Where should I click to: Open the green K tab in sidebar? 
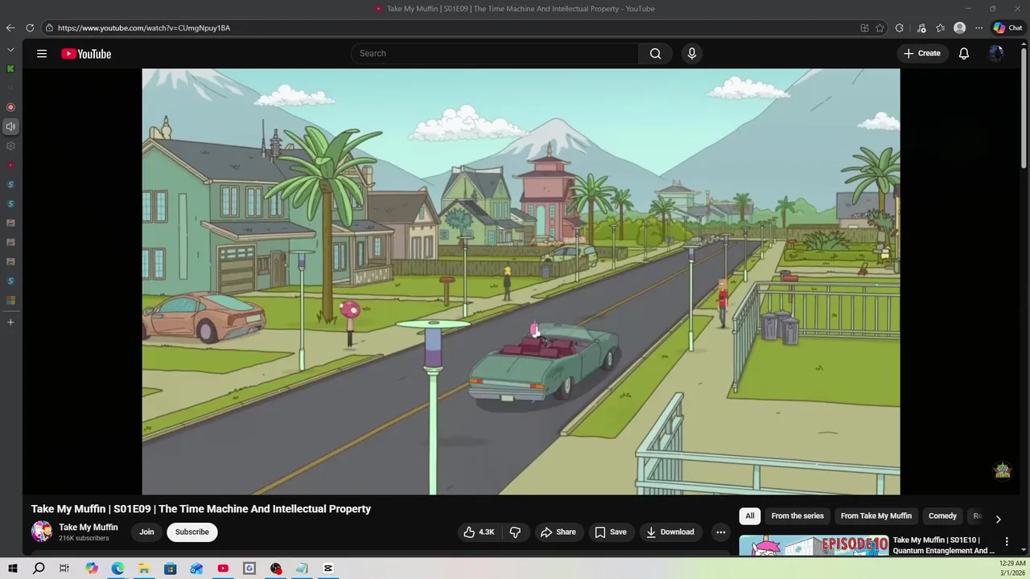pyautogui.click(x=10, y=68)
